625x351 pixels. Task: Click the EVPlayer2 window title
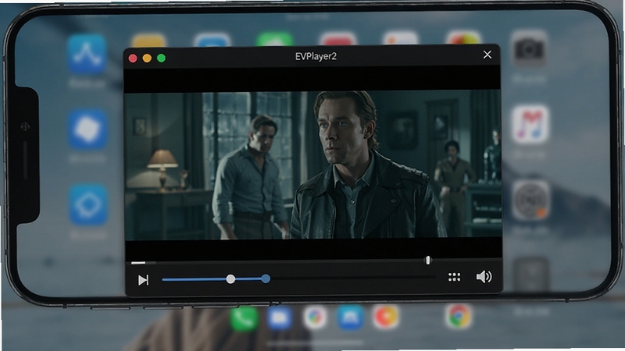(x=316, y=56)
